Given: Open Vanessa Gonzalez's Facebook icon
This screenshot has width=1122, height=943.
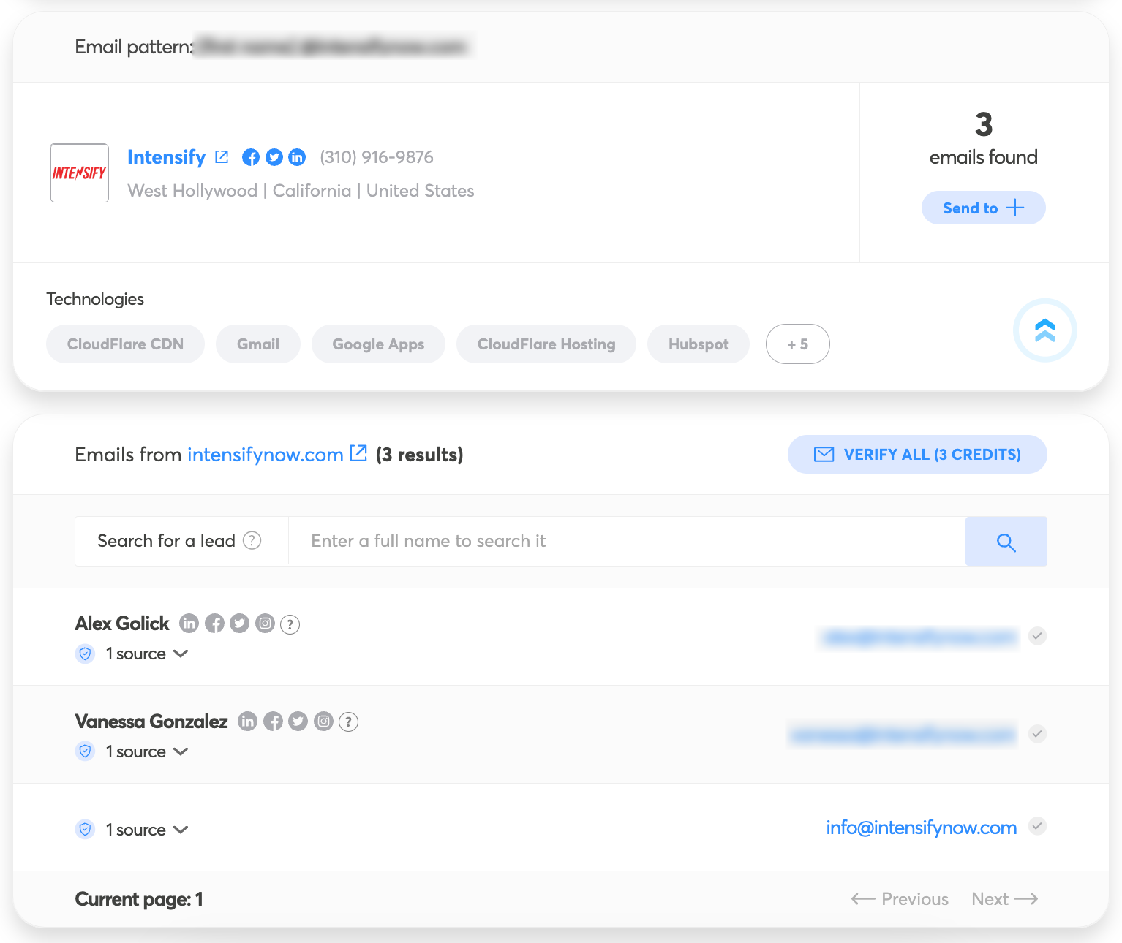Looking at the screenshot, I should (273, 721).
